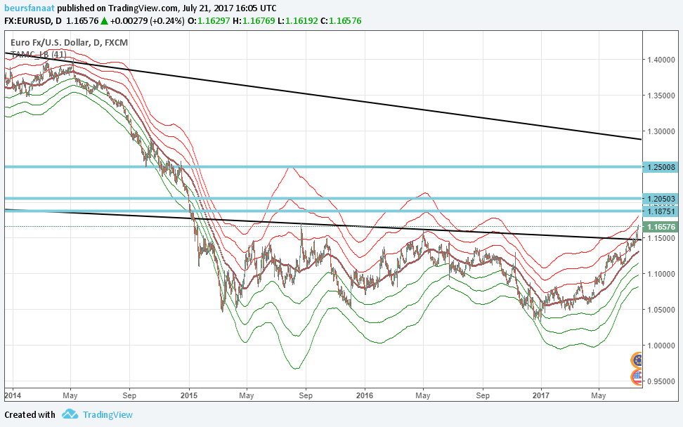Click the 1.10000 price axis label
The height and width of the screenshot is (427, 683).
click(x=661, y=274)
